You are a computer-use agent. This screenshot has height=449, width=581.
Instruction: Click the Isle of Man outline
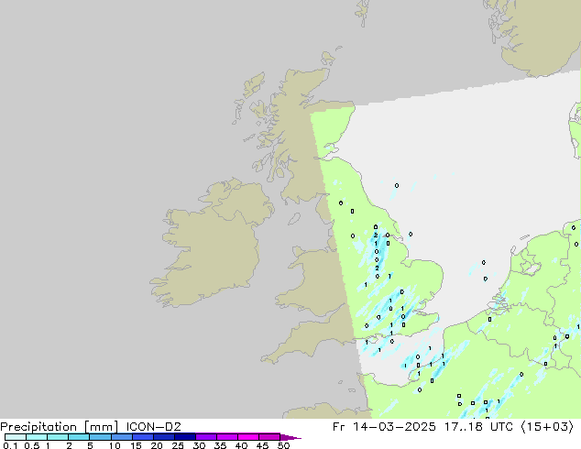(x=294, y=219)
